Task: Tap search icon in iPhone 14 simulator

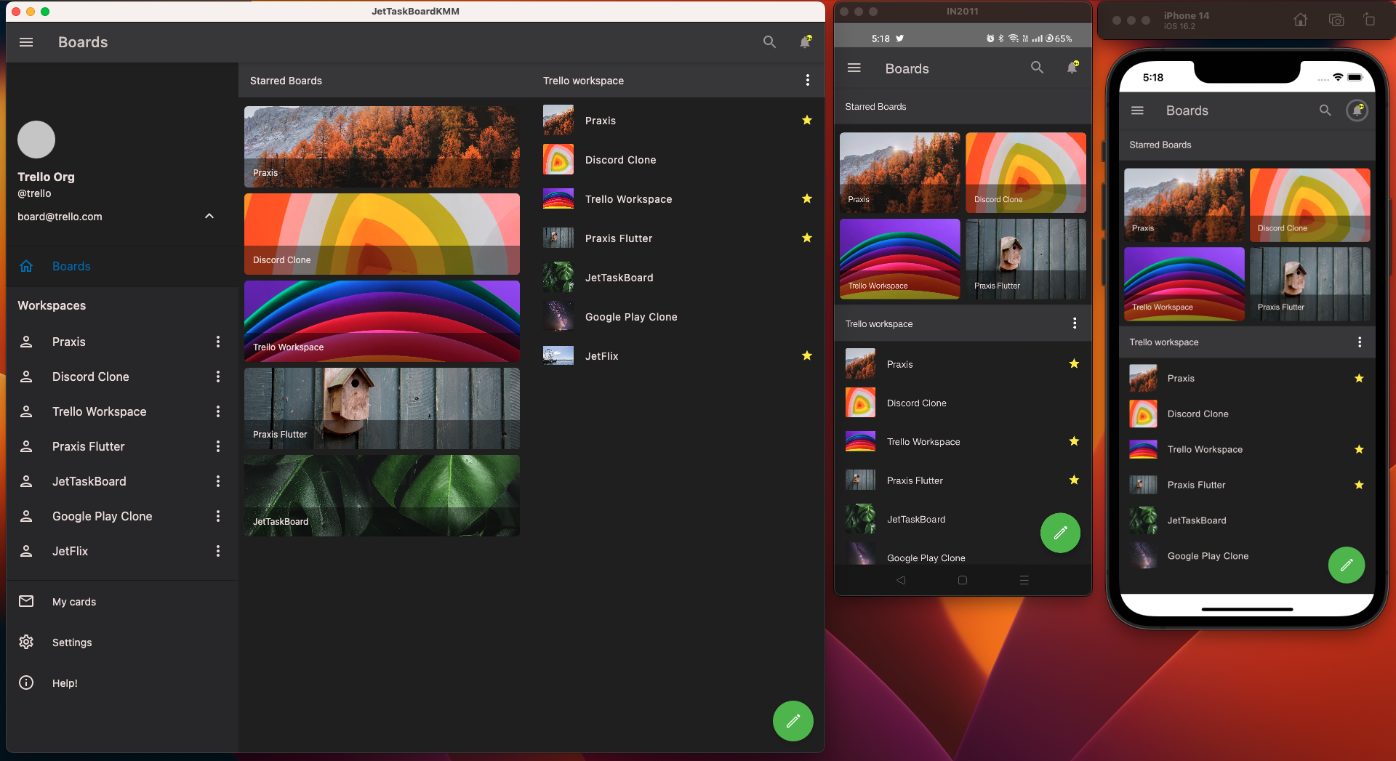Action: click(1325, 110)
